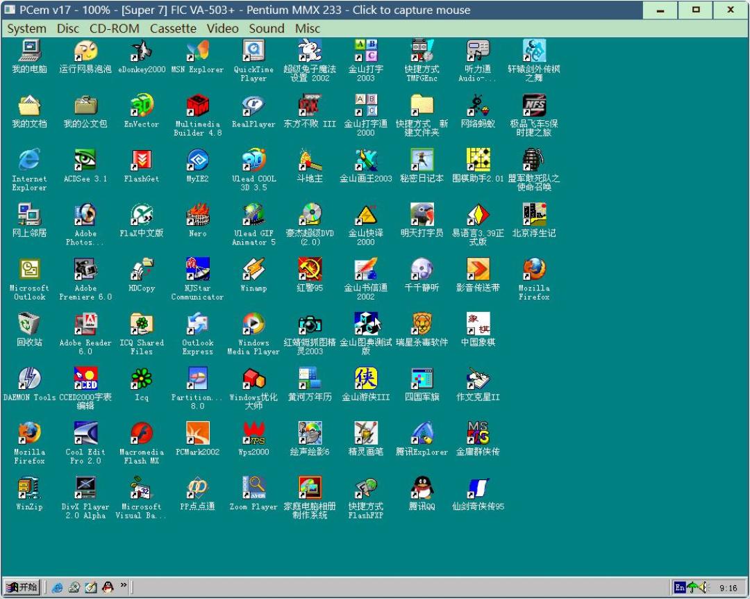The width and height of the screenshot is (750, 599).
Task: Select the 金山打字2003 icon
Action: tap(366, 61)
